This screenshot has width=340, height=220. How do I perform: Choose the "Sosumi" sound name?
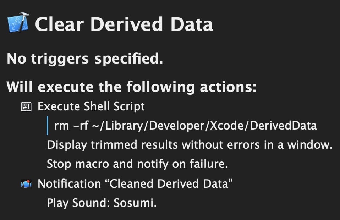tap(134, 203)
